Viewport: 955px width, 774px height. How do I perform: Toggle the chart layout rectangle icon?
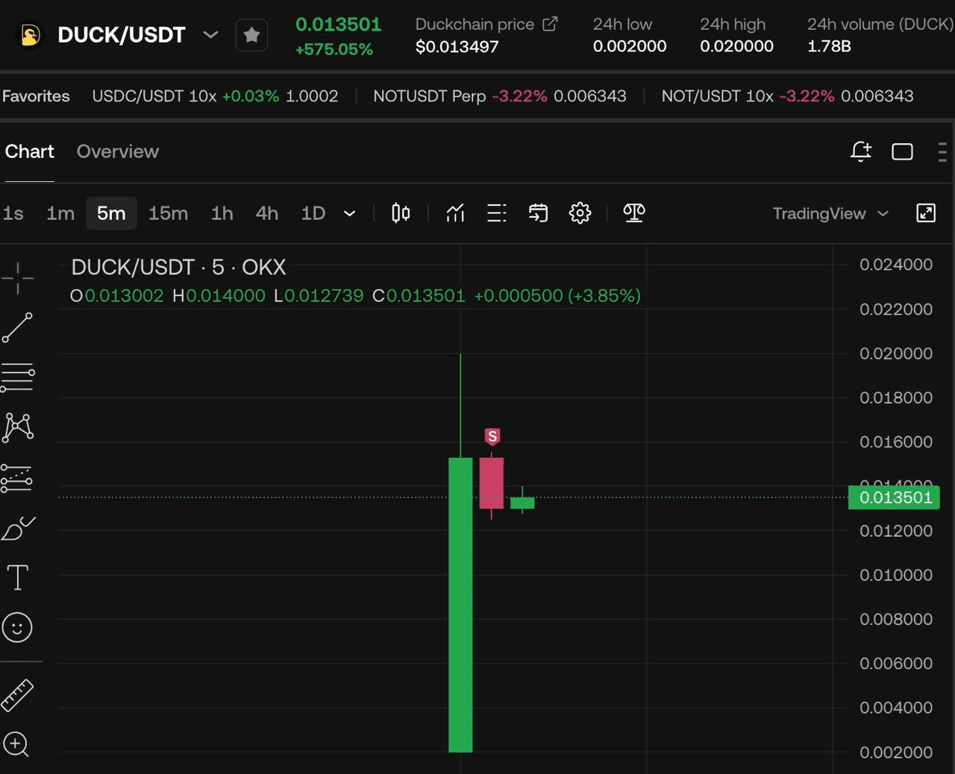tap(902, 151)
